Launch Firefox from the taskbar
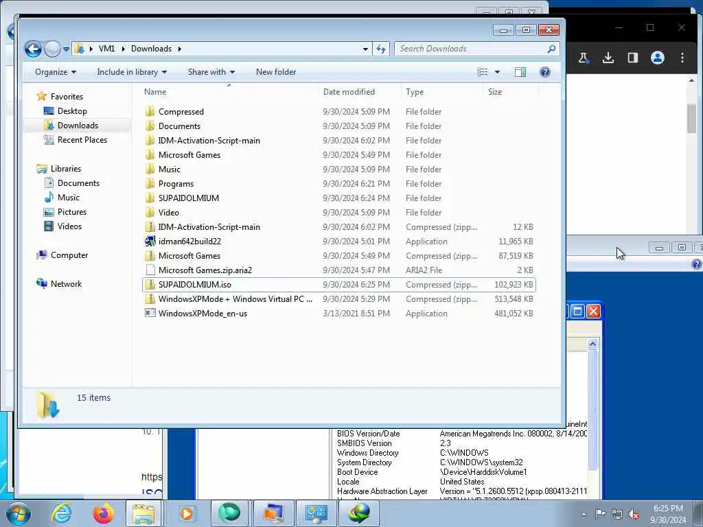The height and width of the screenshot is (527, 703). click(103, 513)
